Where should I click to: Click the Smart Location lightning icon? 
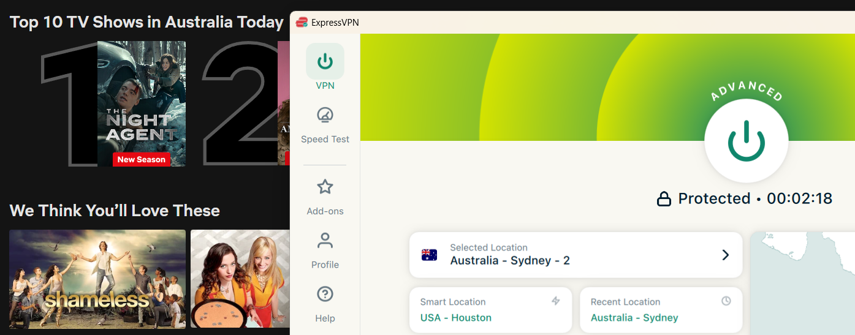click(x=556, y=301)
